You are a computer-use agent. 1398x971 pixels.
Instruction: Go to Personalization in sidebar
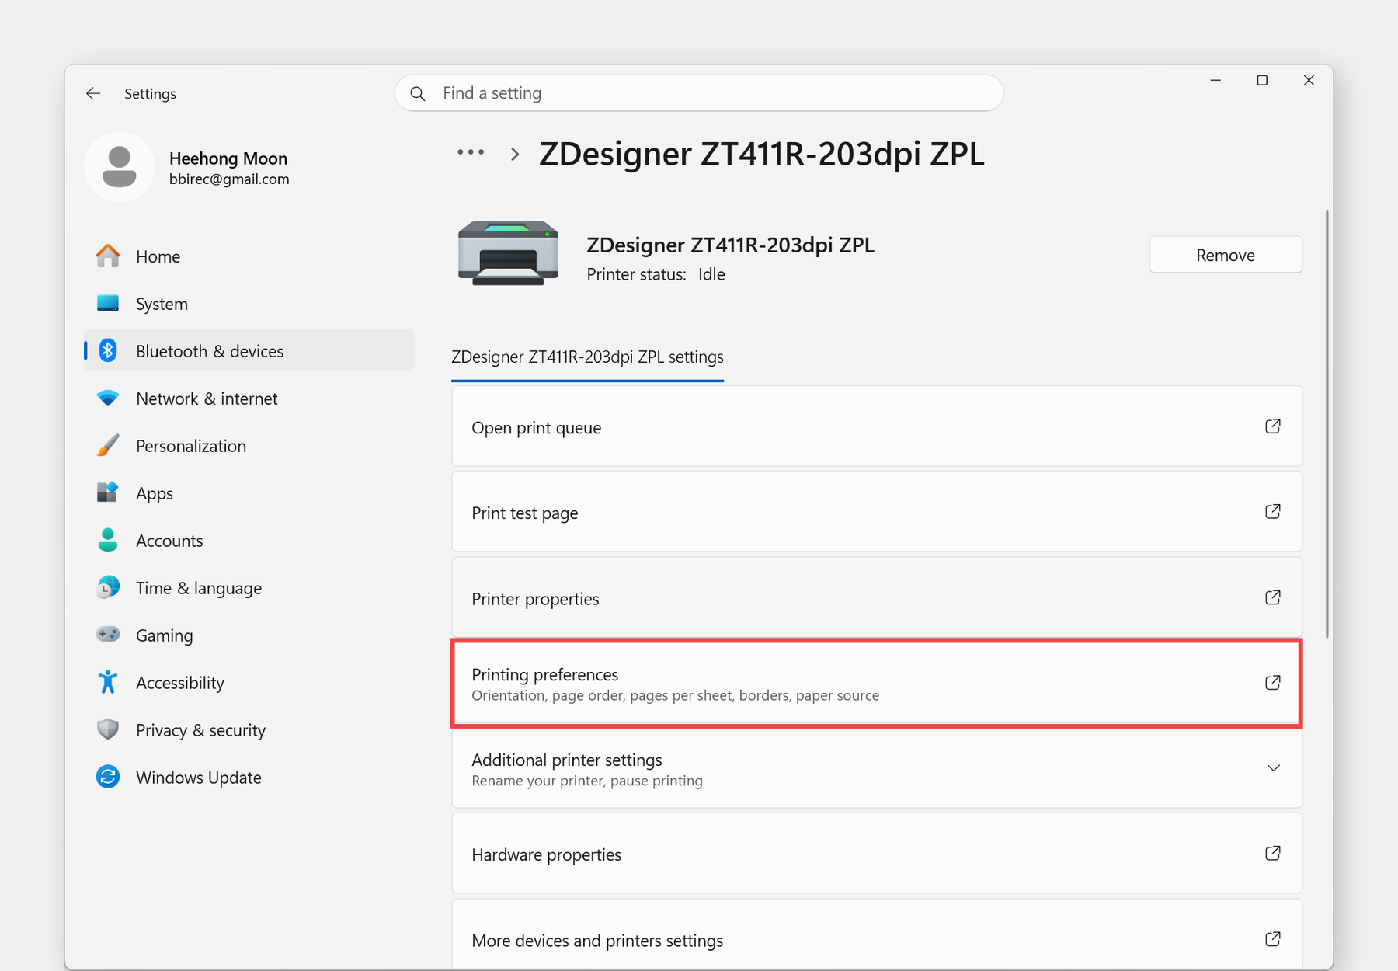tap(190, 446)
